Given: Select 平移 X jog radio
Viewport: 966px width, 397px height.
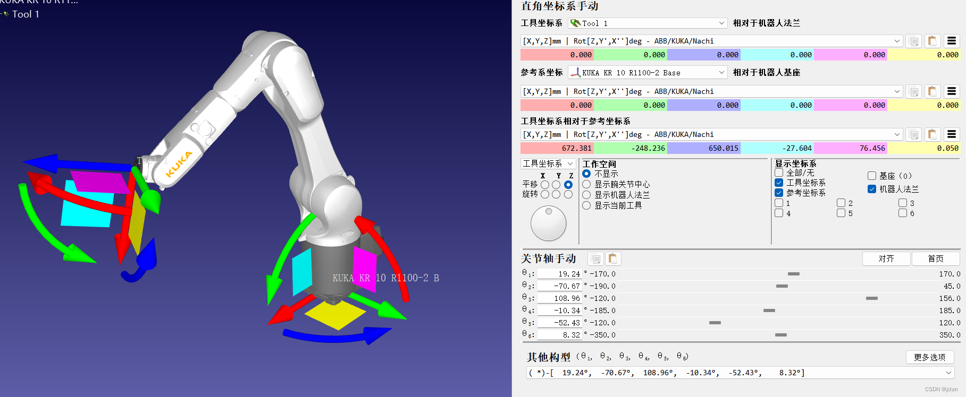Looking at the screenshot, I should pyautogui.click(x=545, y=185).
